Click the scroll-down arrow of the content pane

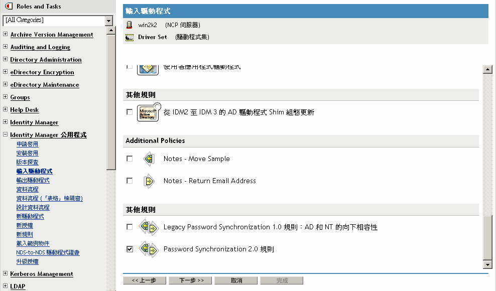point(487,264)
